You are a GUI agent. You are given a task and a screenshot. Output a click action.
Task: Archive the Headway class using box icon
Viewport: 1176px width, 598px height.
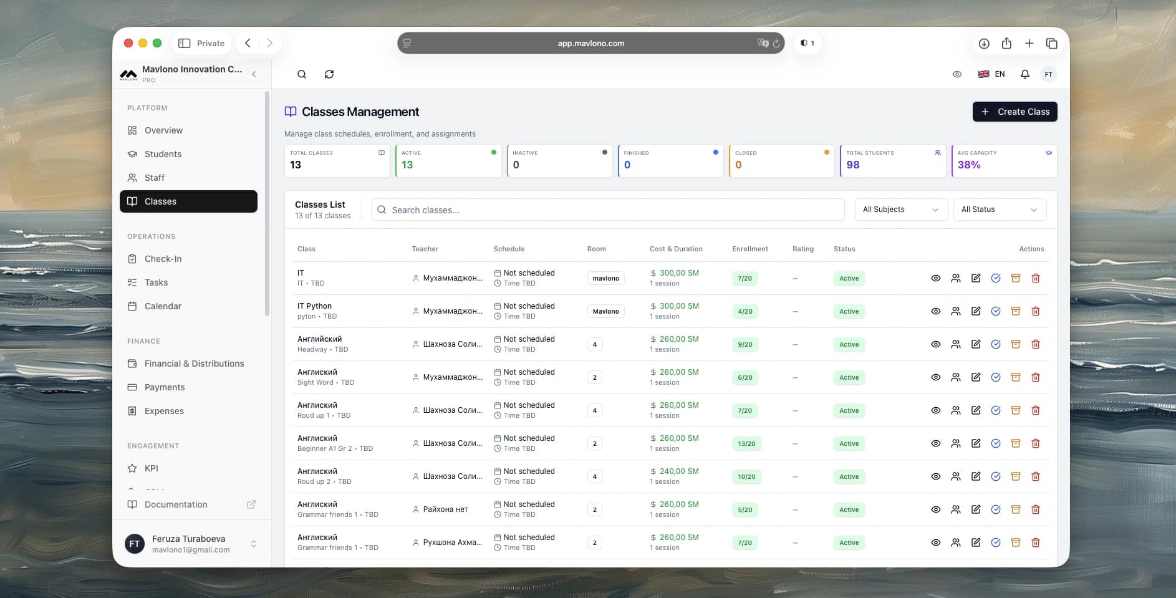[x=1015, y=344]
